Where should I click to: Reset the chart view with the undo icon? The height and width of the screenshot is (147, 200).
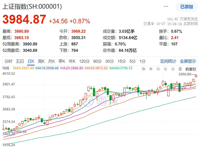(x=143, y=69)
